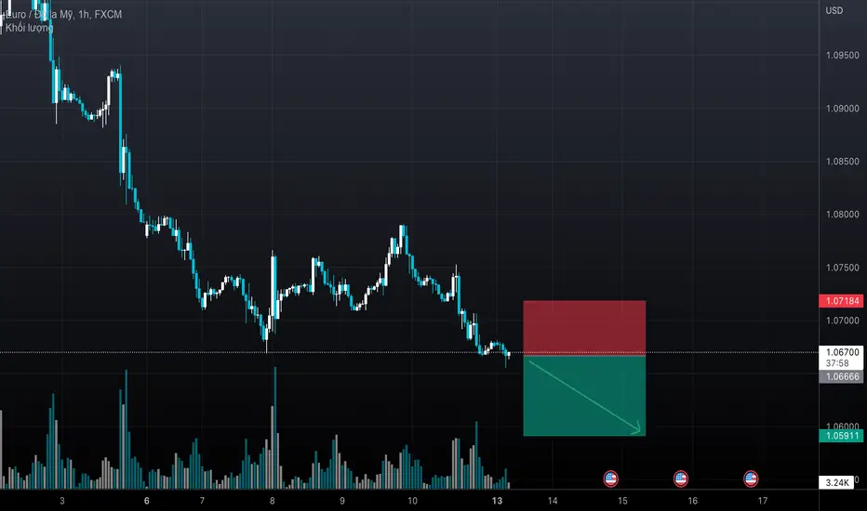Click the 1.09500 price axis label
This screenshot has height=511, width=867.
tap(842, 55)
